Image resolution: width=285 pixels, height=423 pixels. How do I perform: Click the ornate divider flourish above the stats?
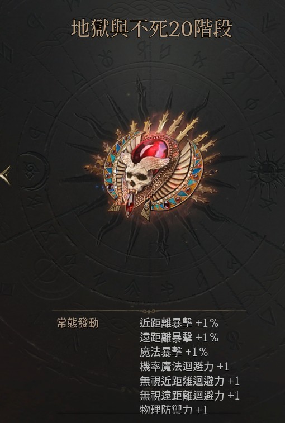(x=149, y=311)
